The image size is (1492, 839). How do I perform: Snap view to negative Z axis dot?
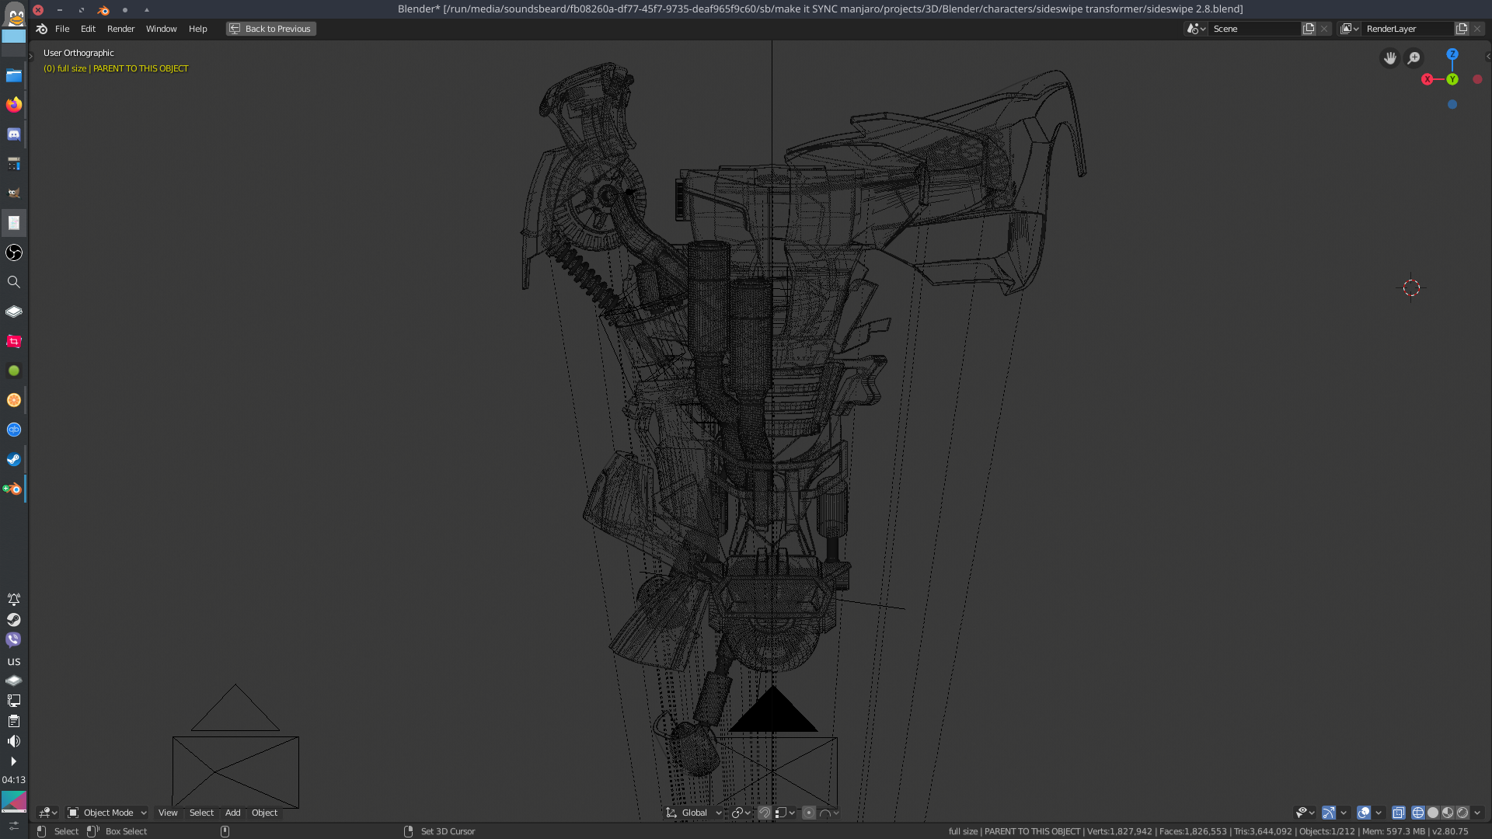[x=1452, y=104]
